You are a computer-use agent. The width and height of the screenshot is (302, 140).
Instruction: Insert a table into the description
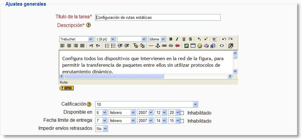tap(193, 46)
